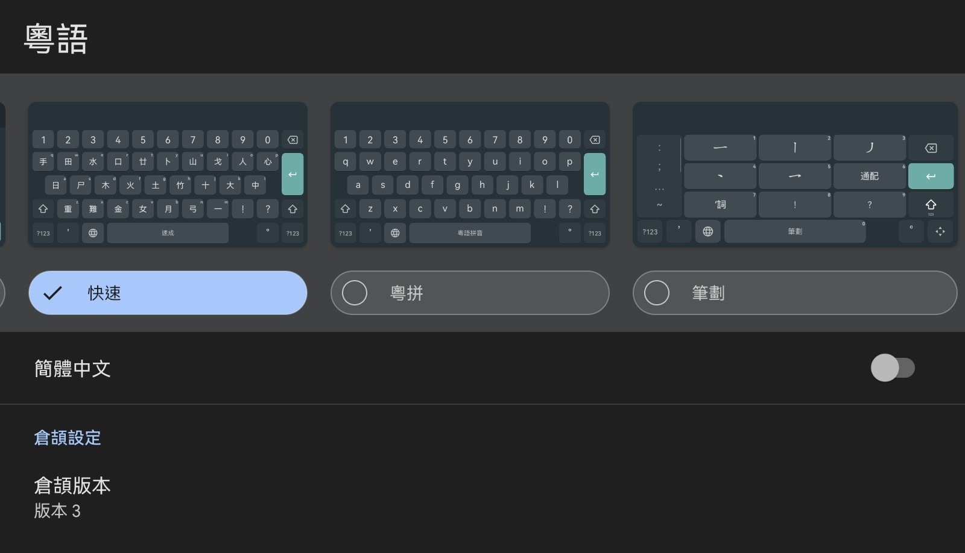Click globe icon in 快速 keyboard preview
The height and width of the screenshot is (553, 965).
click(x=93, y=233)
